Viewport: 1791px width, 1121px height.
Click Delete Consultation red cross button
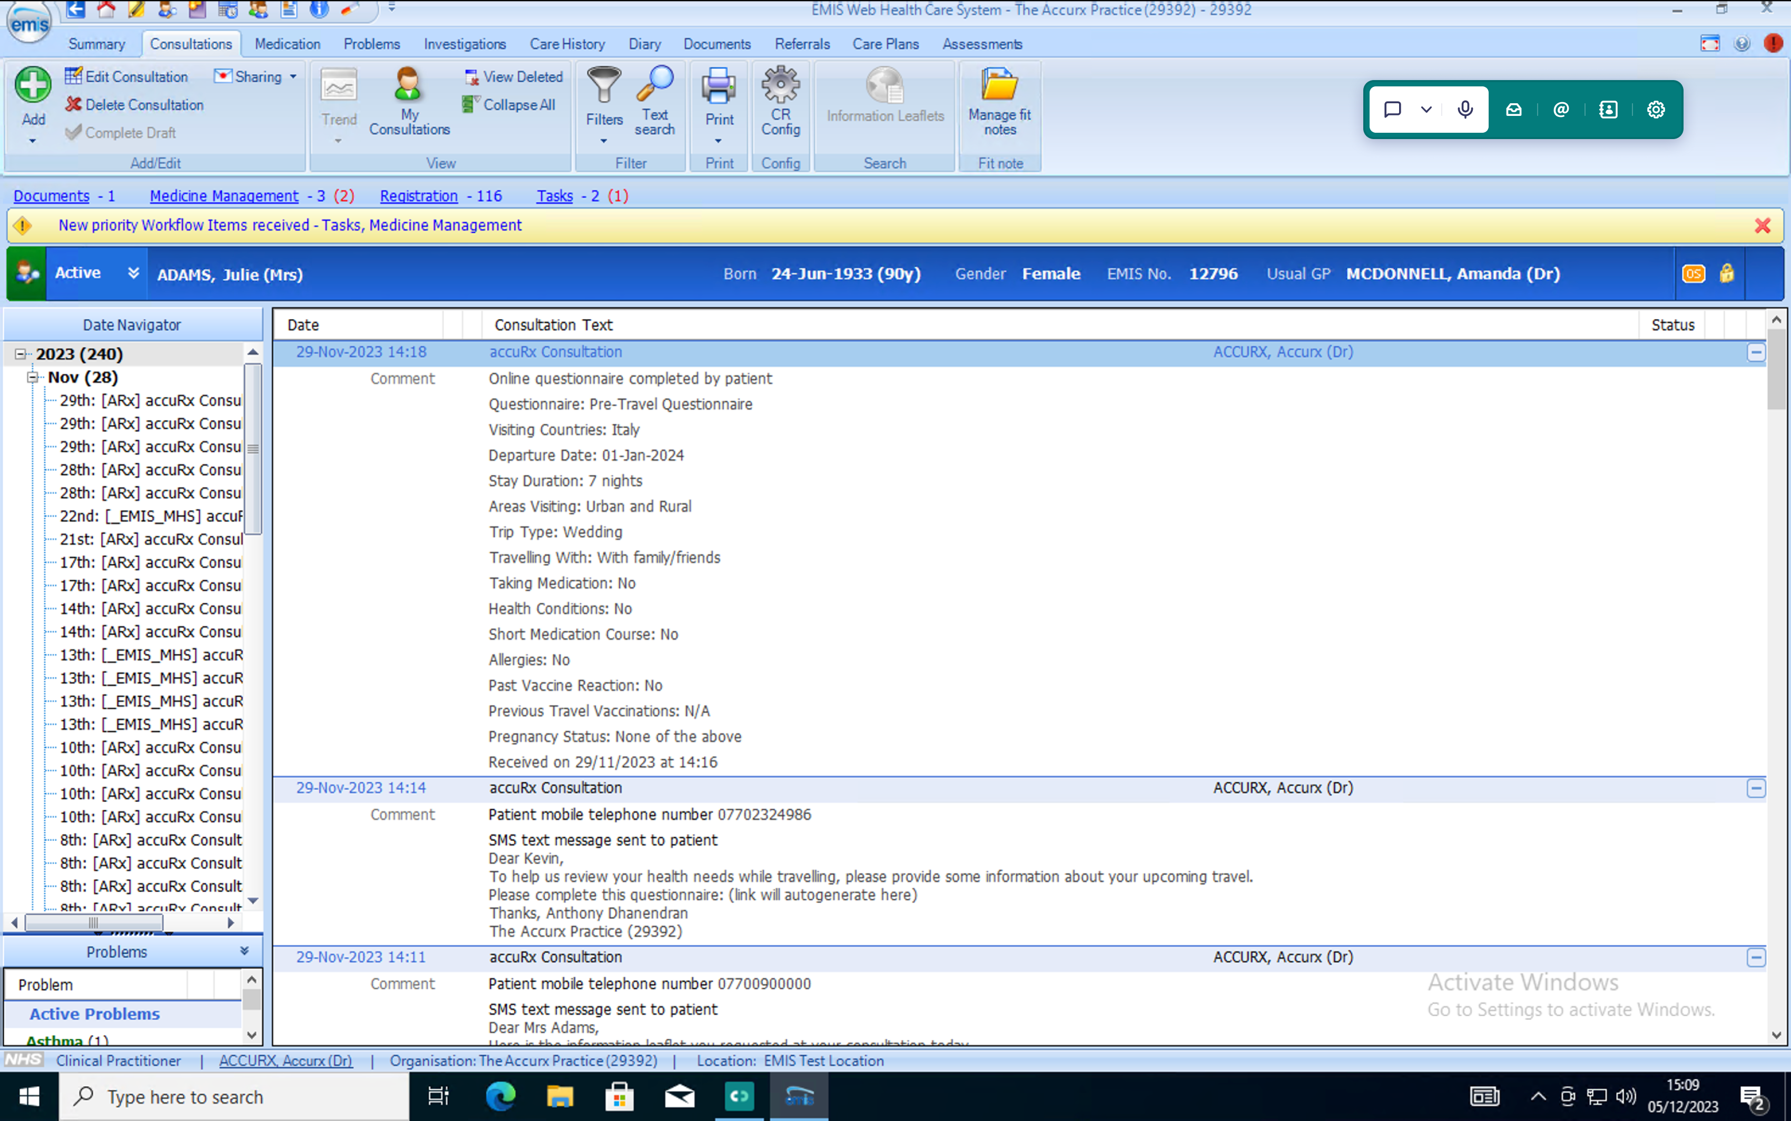134,104
